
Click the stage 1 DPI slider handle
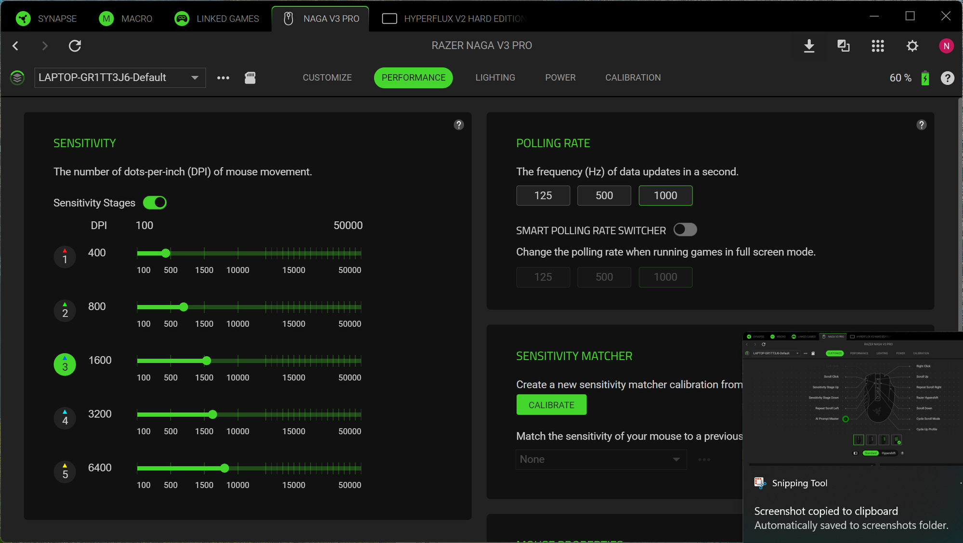click(x=166, y=253)
